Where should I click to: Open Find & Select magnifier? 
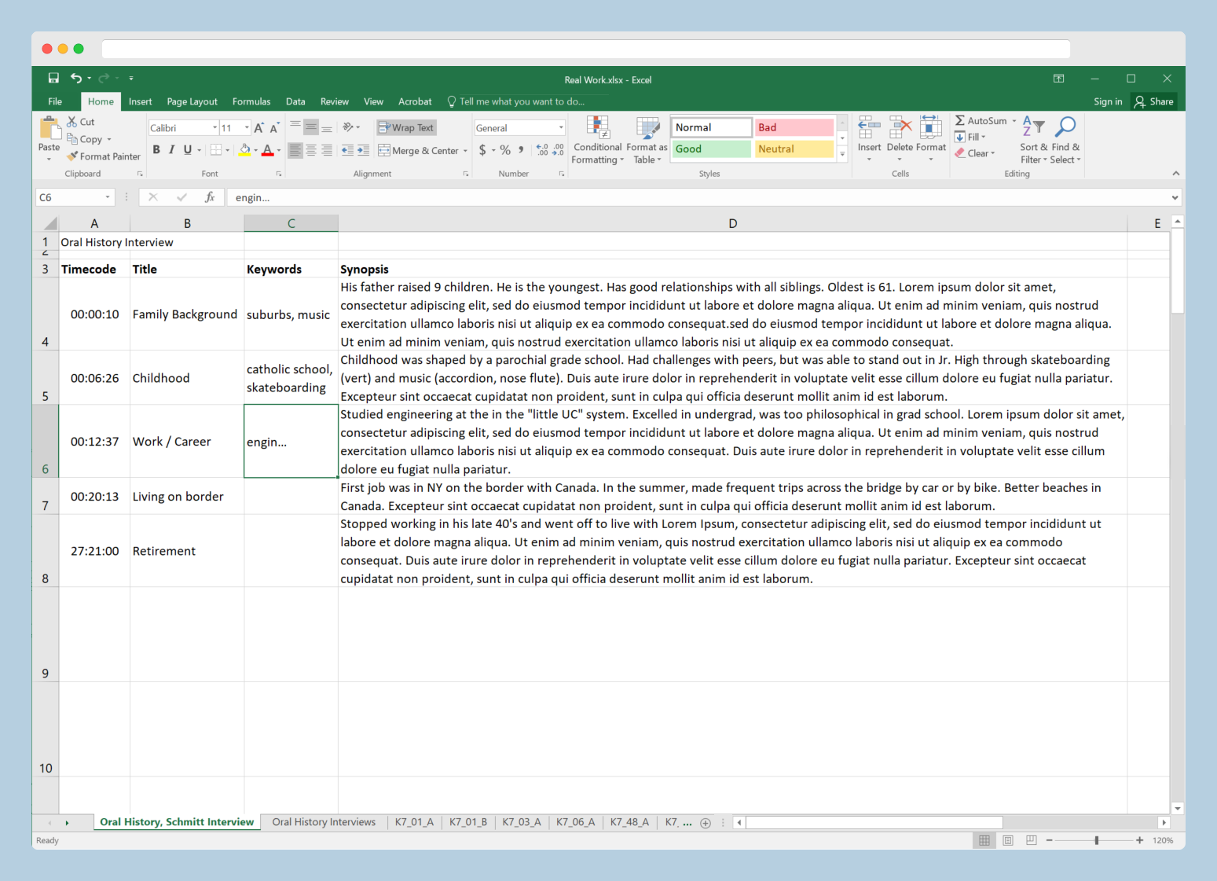(x=1065, y=128)
